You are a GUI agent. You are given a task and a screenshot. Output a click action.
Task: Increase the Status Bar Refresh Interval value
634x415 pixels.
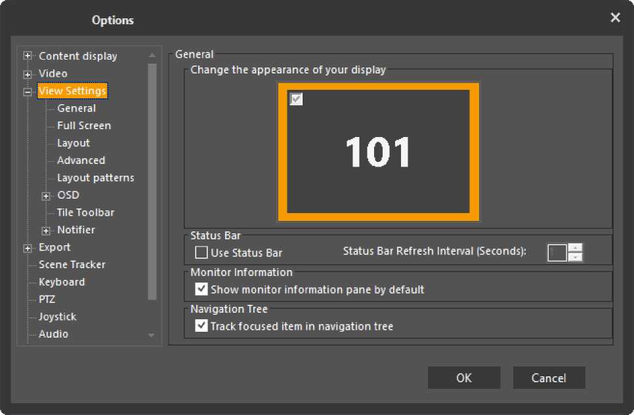576,248
